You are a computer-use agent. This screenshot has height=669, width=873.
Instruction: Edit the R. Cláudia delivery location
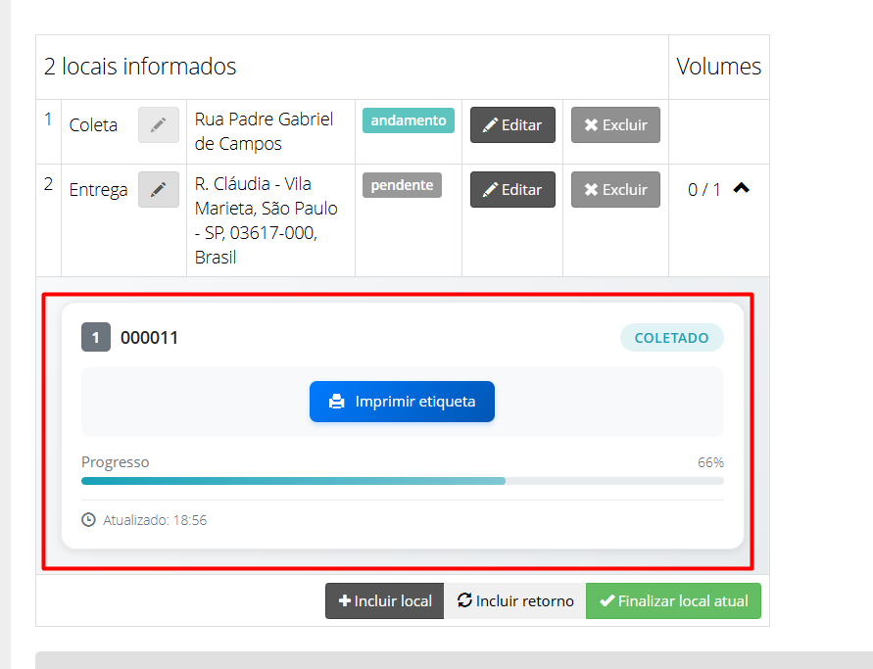[x=512, y=189]
